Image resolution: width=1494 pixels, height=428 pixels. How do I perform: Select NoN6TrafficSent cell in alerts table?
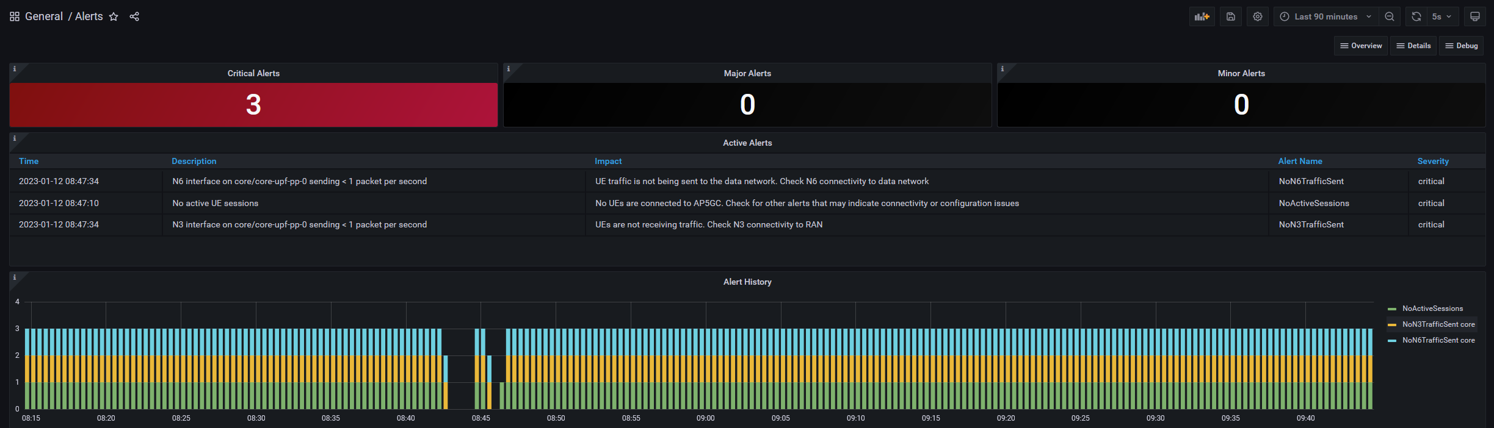pos(1338,181)
